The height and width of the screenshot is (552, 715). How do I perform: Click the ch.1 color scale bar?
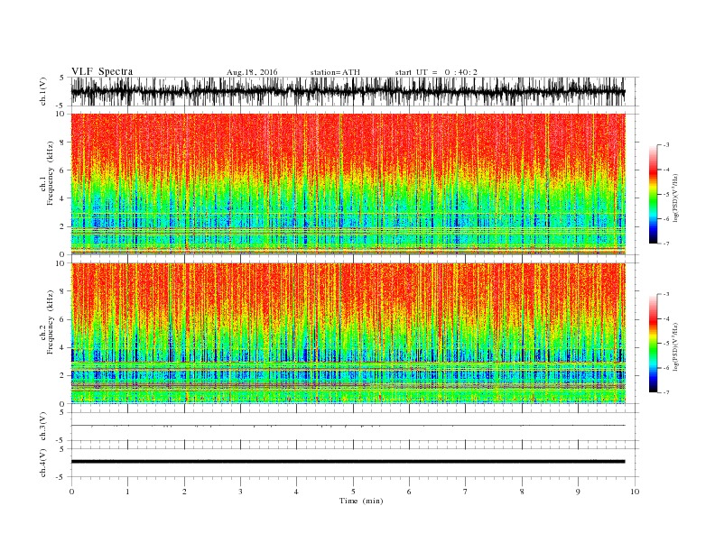pyautogui.click(x=653, y=194)
